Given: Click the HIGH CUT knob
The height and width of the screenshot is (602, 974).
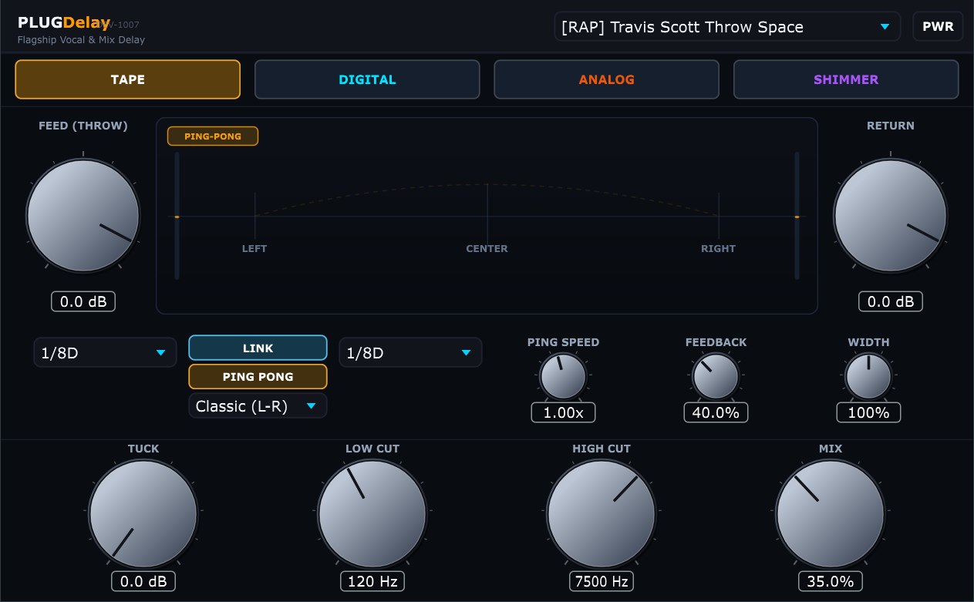Looking at the screenshot, I should coord(602,514).
